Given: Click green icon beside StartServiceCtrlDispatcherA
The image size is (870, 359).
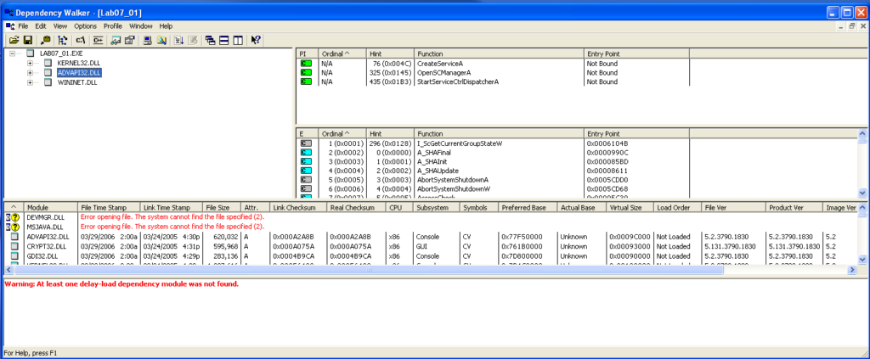Looking at the screenshot, I should coord(305,81).
